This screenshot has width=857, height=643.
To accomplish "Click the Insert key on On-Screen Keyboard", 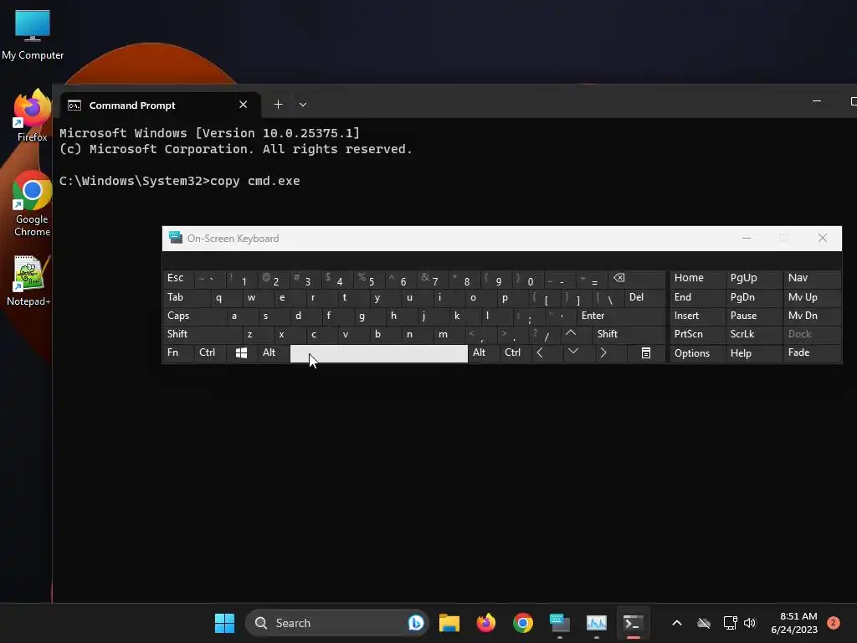I will (x=697, y=316).
